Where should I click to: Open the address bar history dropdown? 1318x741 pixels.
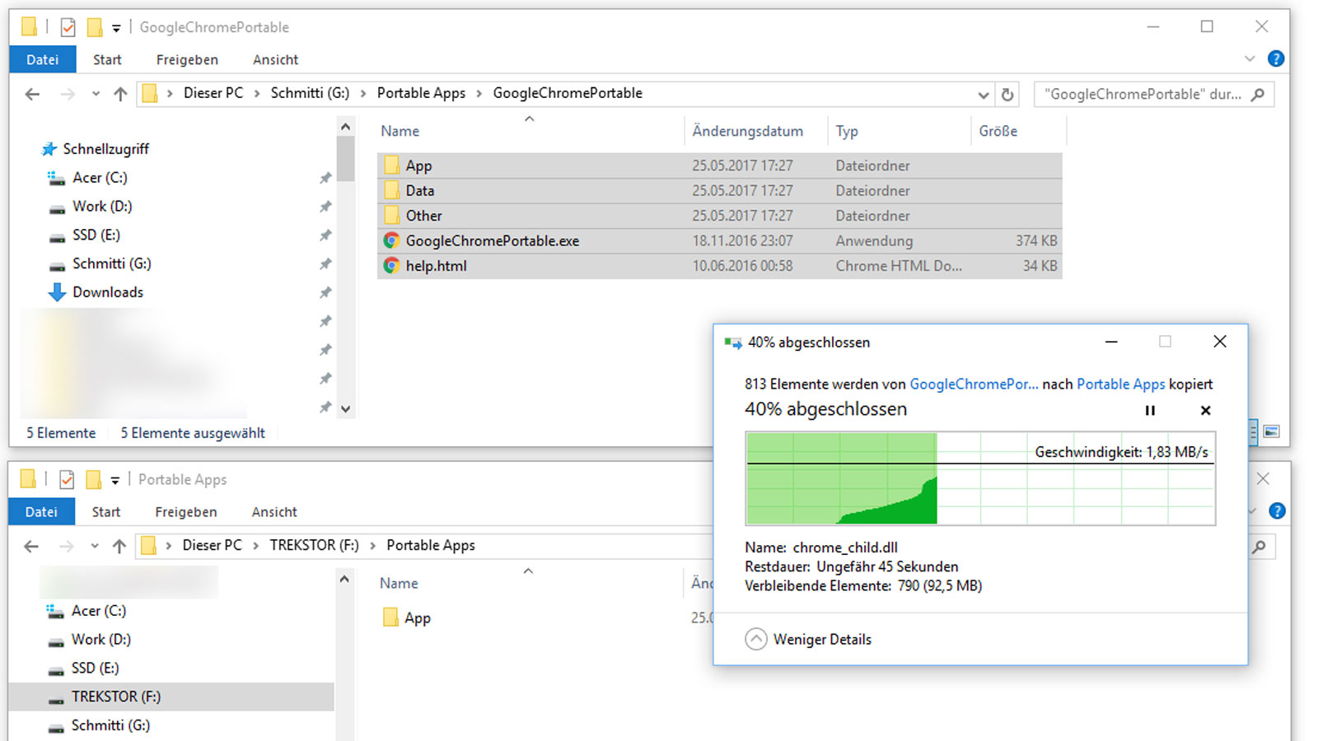(984, 95)
